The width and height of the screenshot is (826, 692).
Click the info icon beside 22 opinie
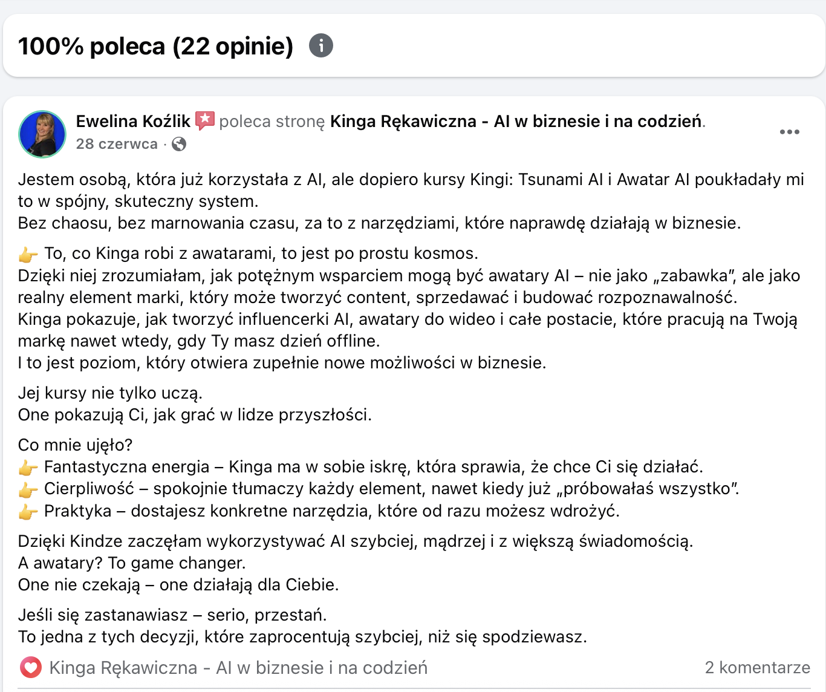pyautogui.click(x=321, y=45)
